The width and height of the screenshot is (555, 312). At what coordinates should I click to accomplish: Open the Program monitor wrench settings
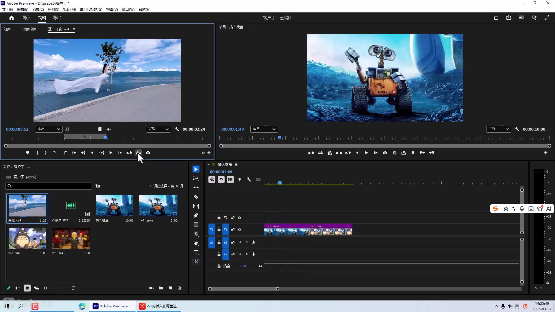pos(517,129)
